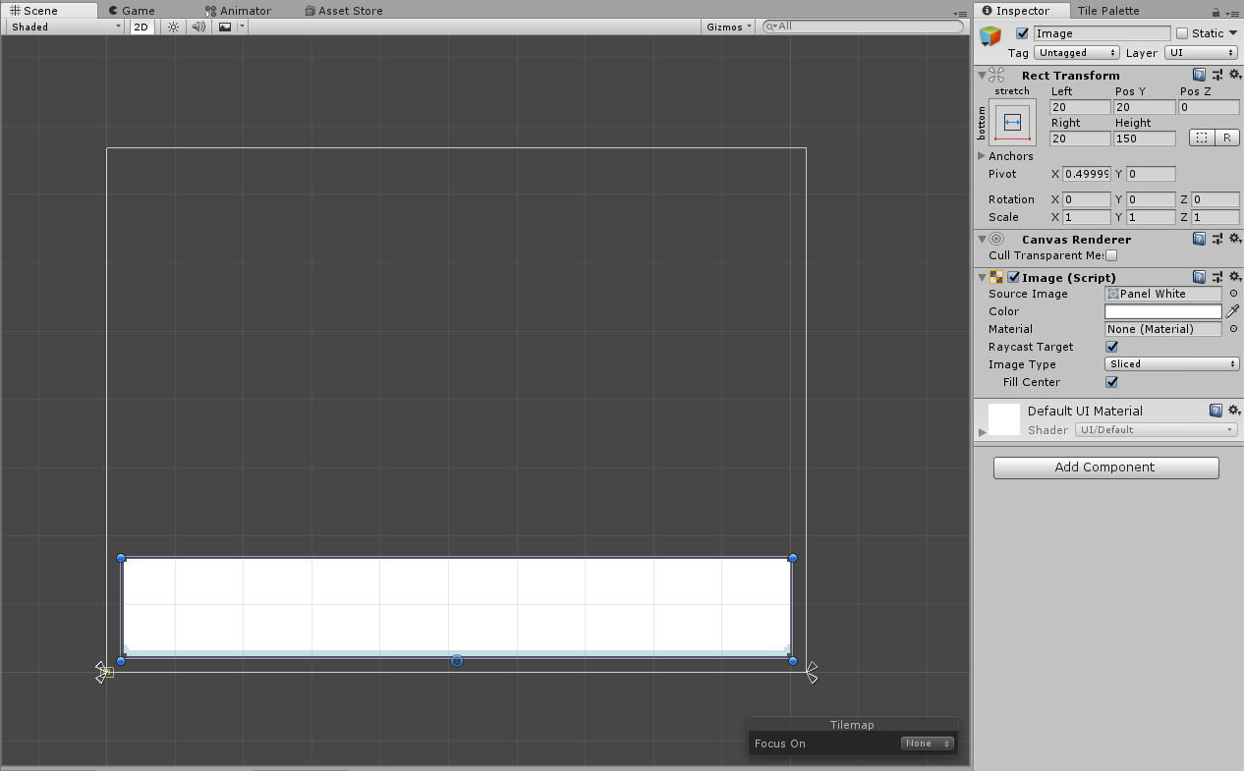Click the Default UI Material preview thumbnail
This screenshot has height=771, width=1244.
(1003, 418)
